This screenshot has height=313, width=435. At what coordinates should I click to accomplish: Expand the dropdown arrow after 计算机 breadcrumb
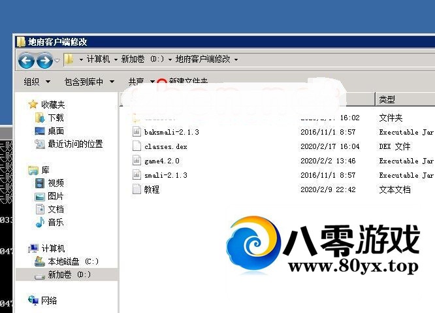(116, 59)
